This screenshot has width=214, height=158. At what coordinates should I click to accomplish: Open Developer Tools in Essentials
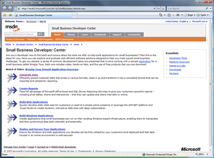(x=178, y=58)
